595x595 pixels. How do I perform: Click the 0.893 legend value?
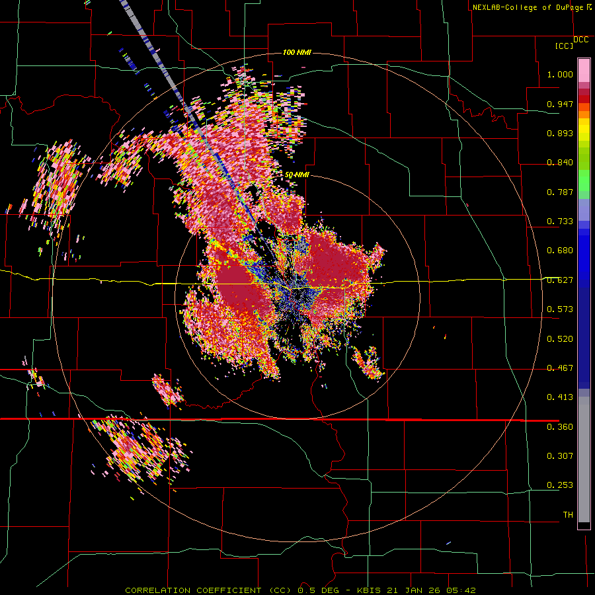[560, 133]
